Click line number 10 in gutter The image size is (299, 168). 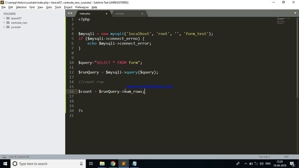71,63
